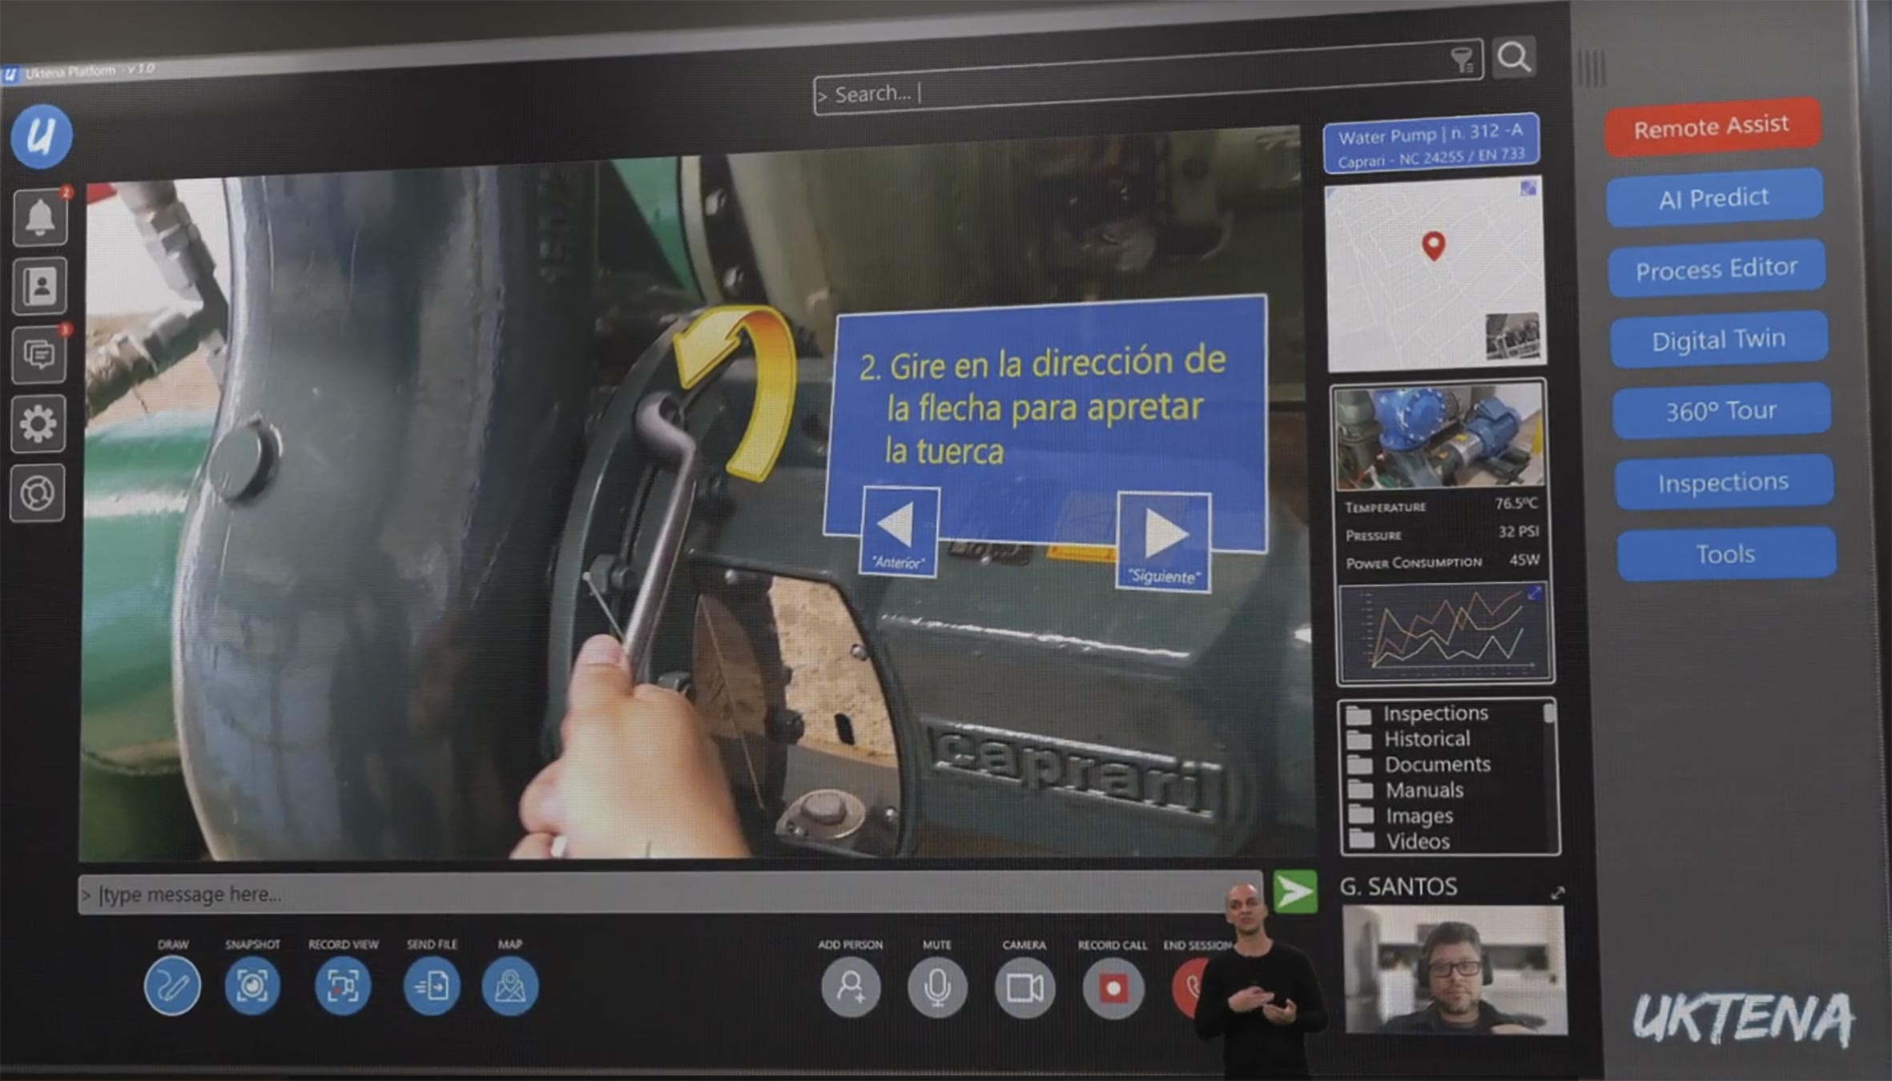Send message with green arrow icon
This screenshot has width=1892, height=1081.
tap(1295, 891)
